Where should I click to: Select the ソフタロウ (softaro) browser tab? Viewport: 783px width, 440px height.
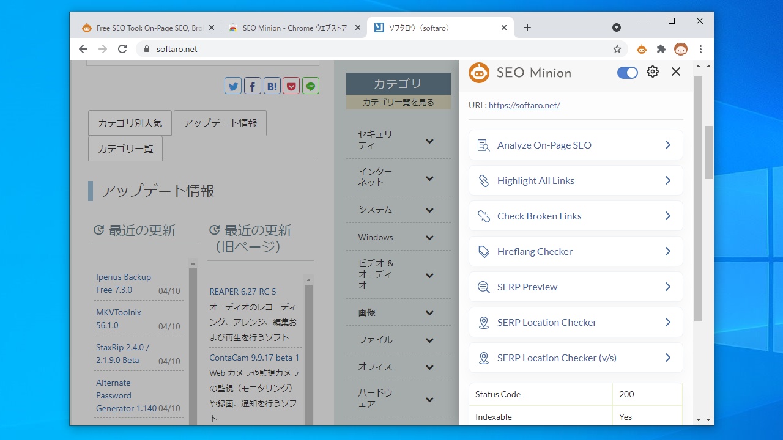[440, 28]
